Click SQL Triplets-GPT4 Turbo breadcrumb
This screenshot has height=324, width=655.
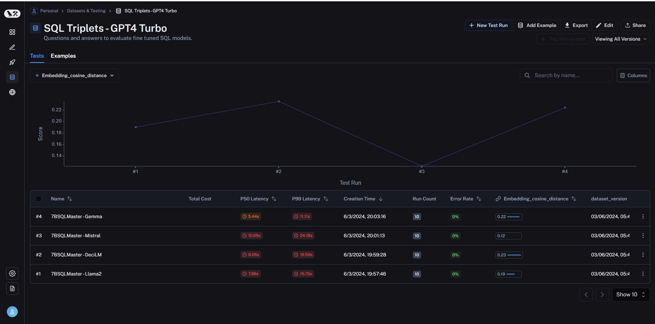[x=151, y=11]
